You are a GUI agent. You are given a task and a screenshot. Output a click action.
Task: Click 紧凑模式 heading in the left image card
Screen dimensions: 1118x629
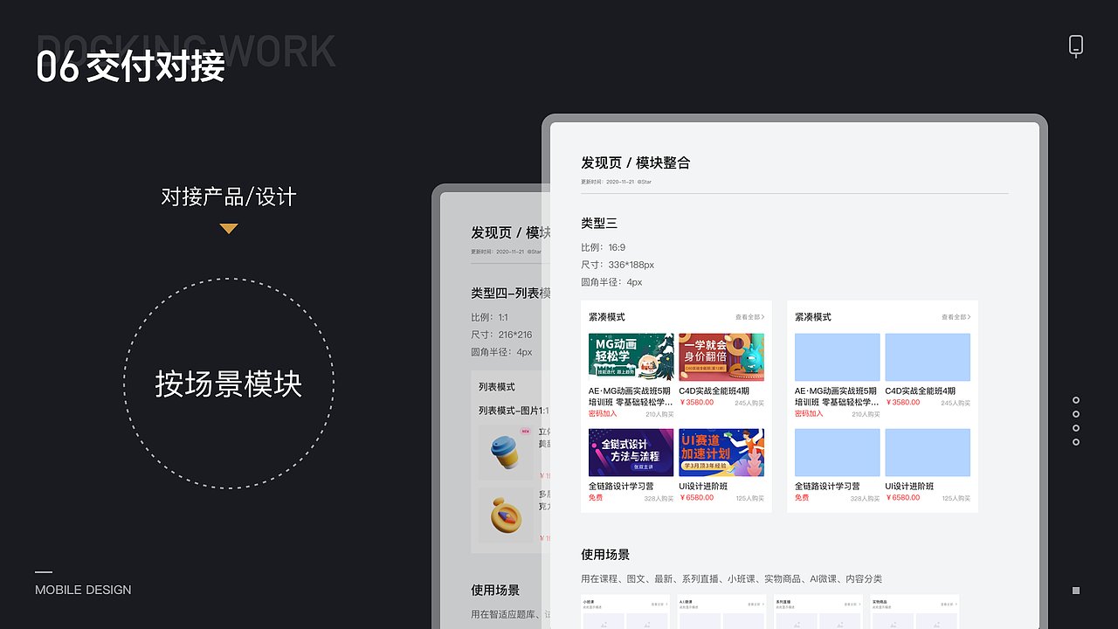(607, 317)
